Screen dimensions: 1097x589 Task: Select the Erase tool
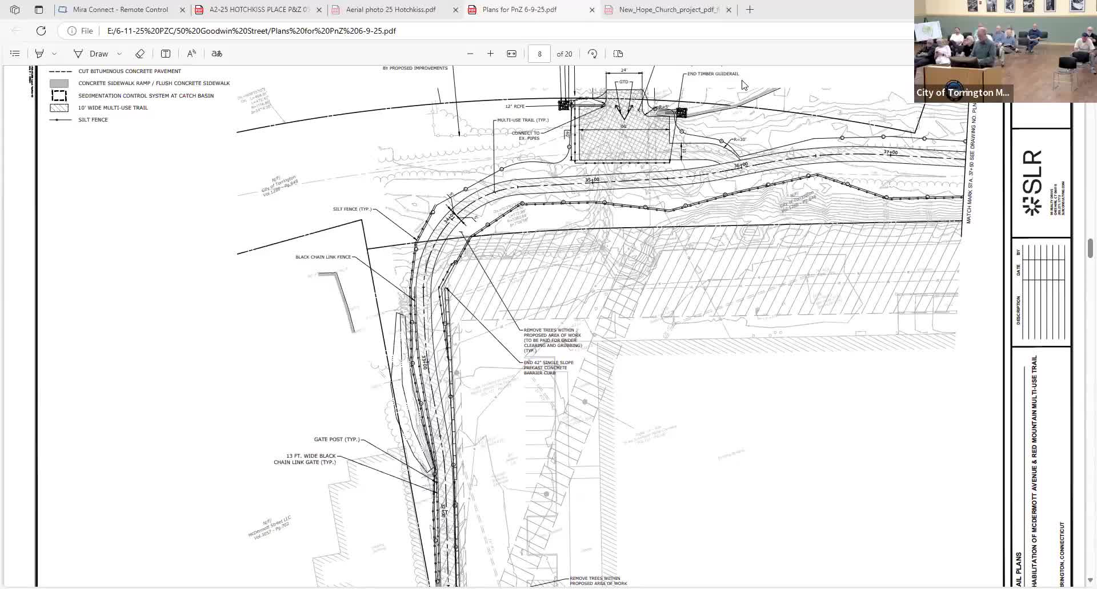(x=140, y=54)
